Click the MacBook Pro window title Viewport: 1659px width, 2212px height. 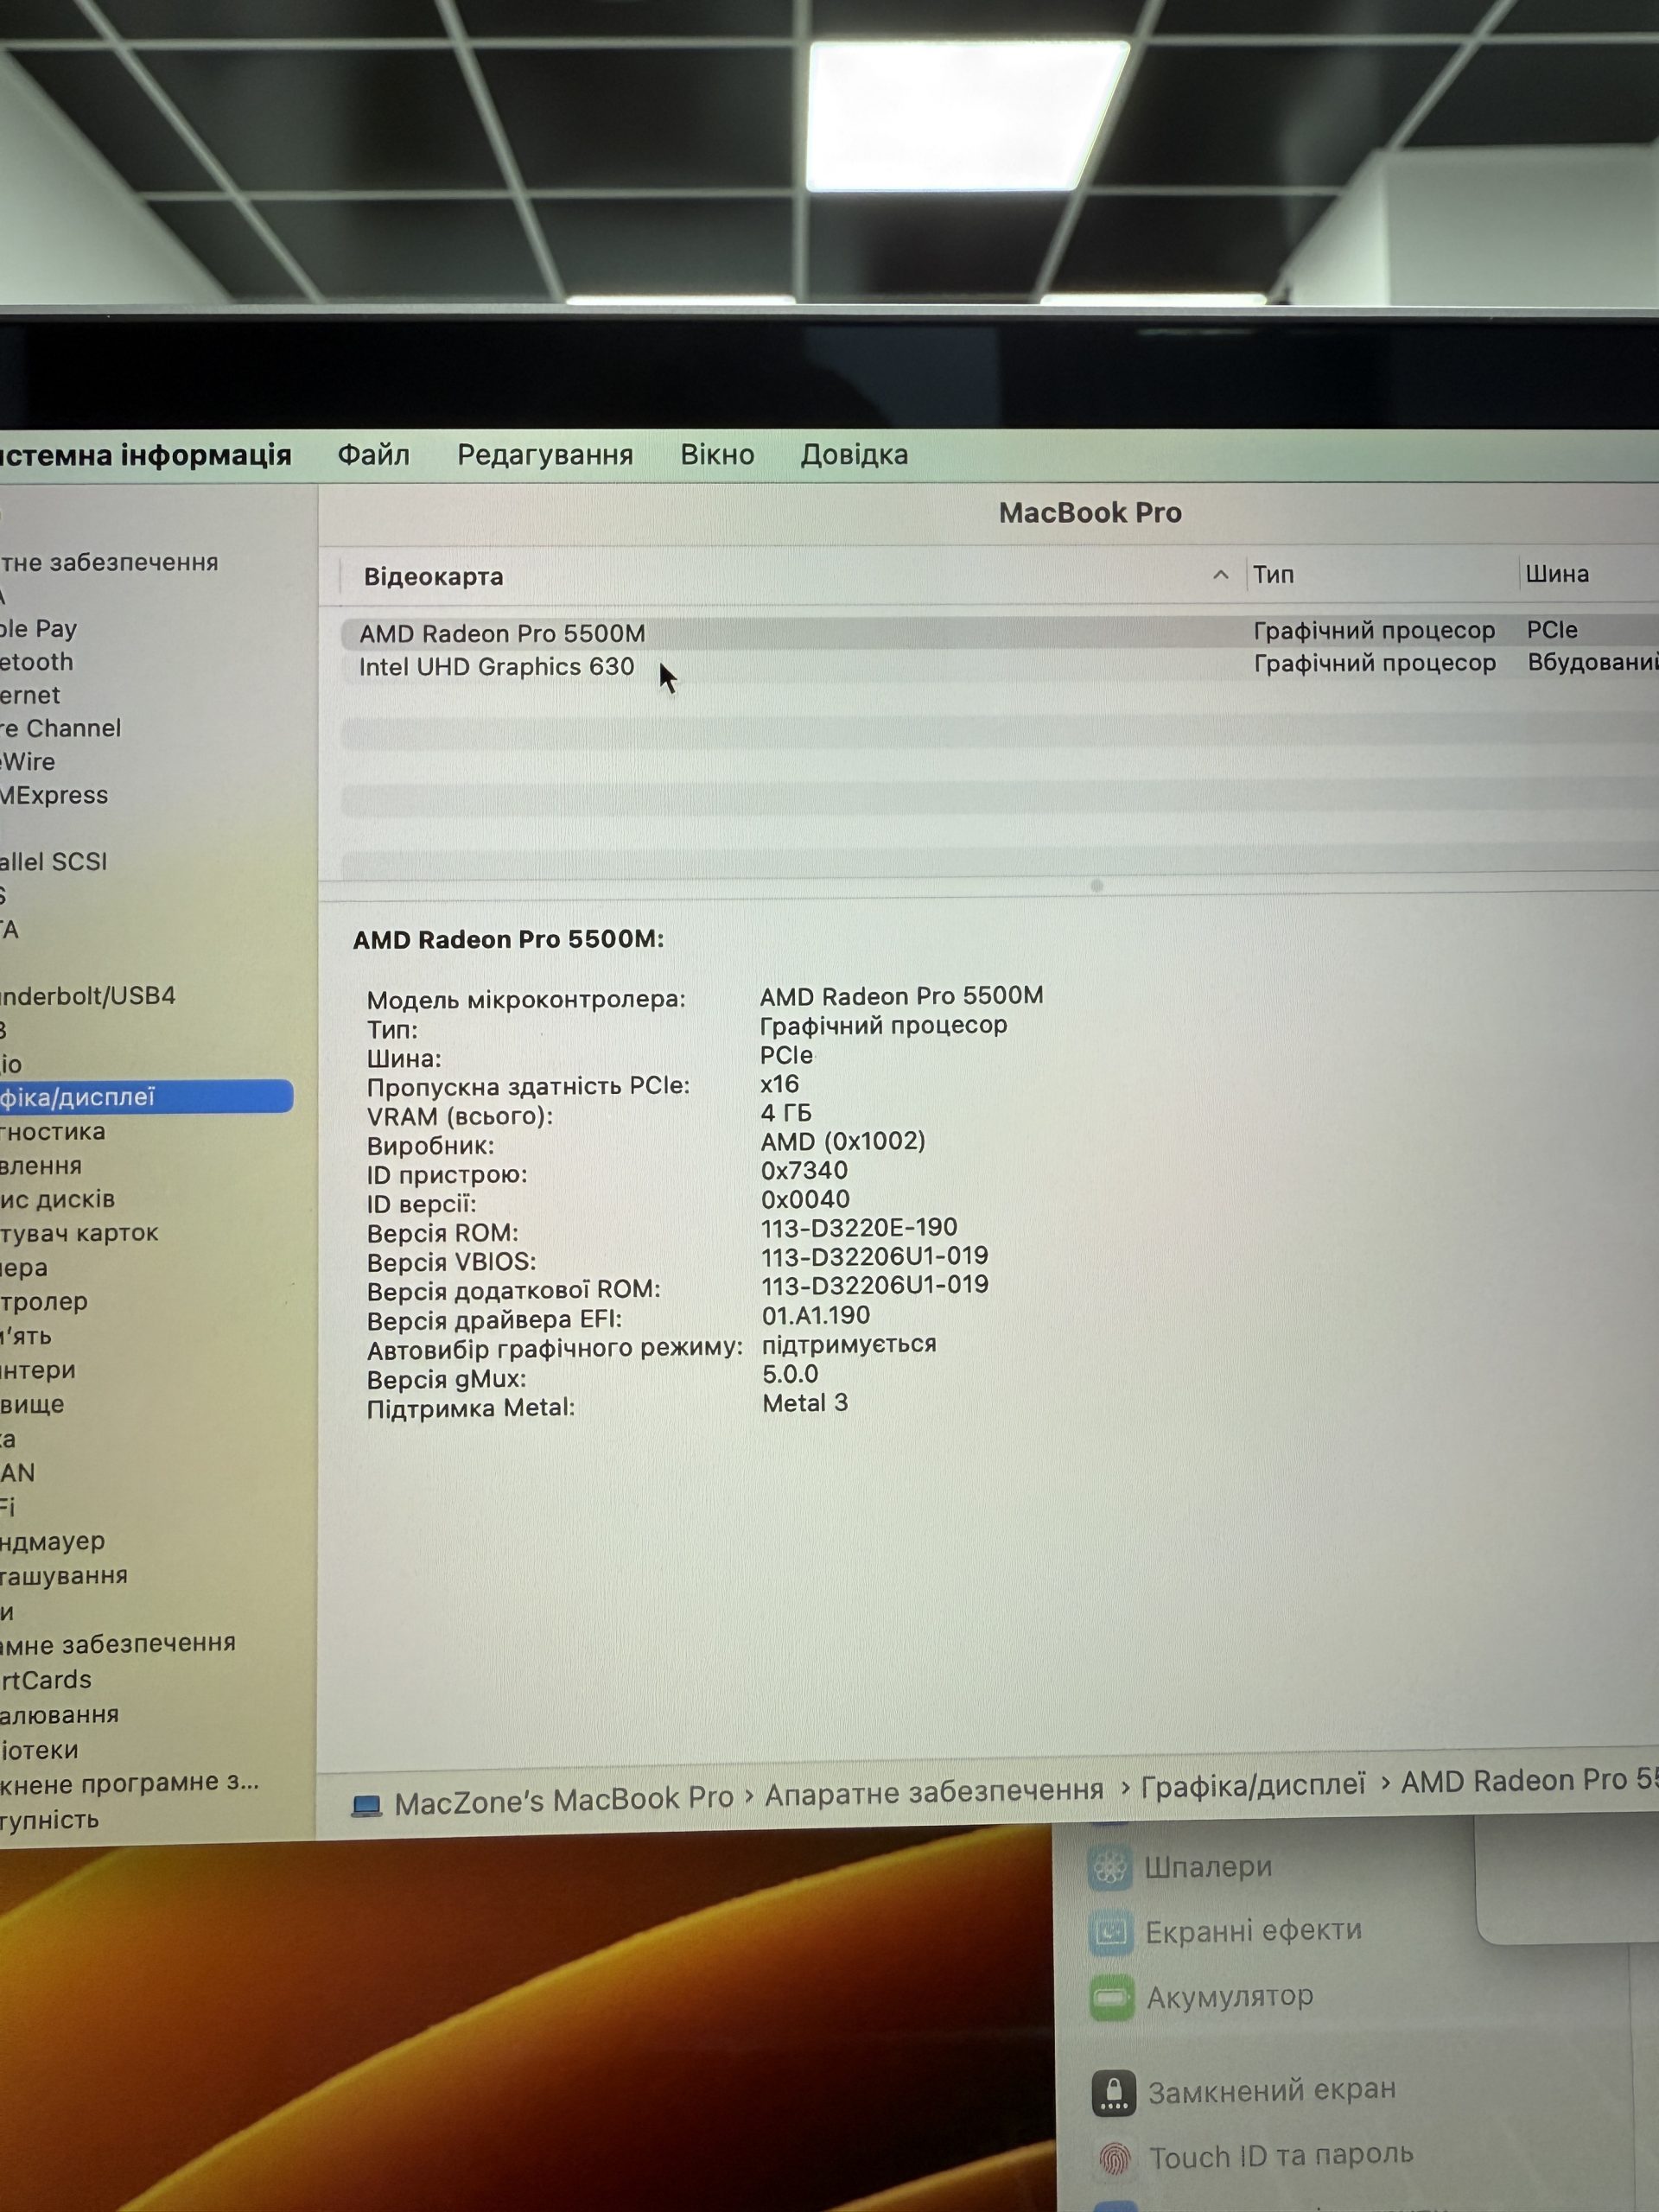(x=1090, y=513)
